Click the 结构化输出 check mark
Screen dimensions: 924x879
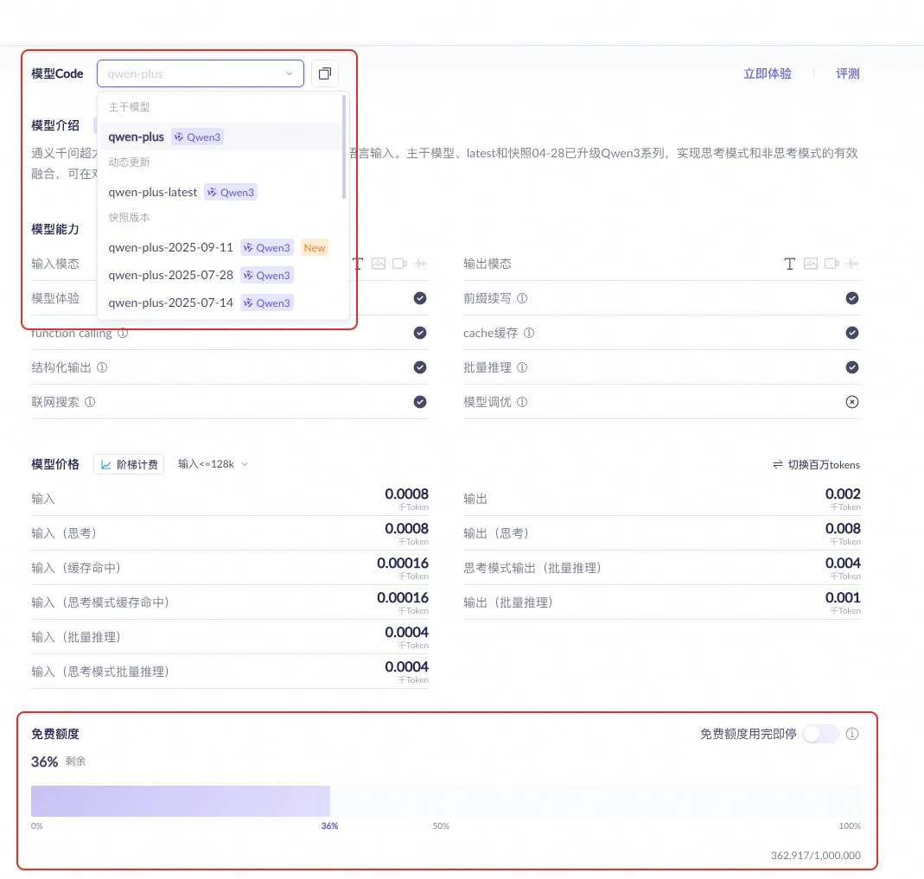pyautogui.click(x=420, y=367)
